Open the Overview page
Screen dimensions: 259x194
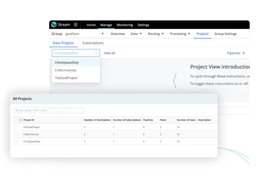coord(118,34)
